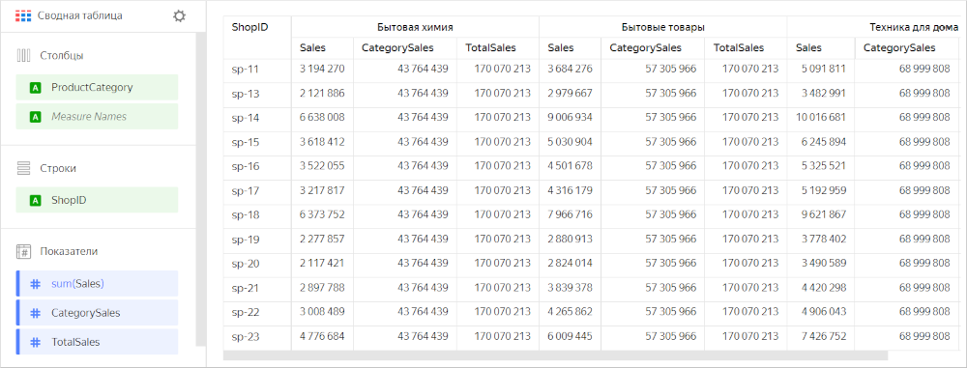Click the cell value 5 030 904

tap(570, 142)
